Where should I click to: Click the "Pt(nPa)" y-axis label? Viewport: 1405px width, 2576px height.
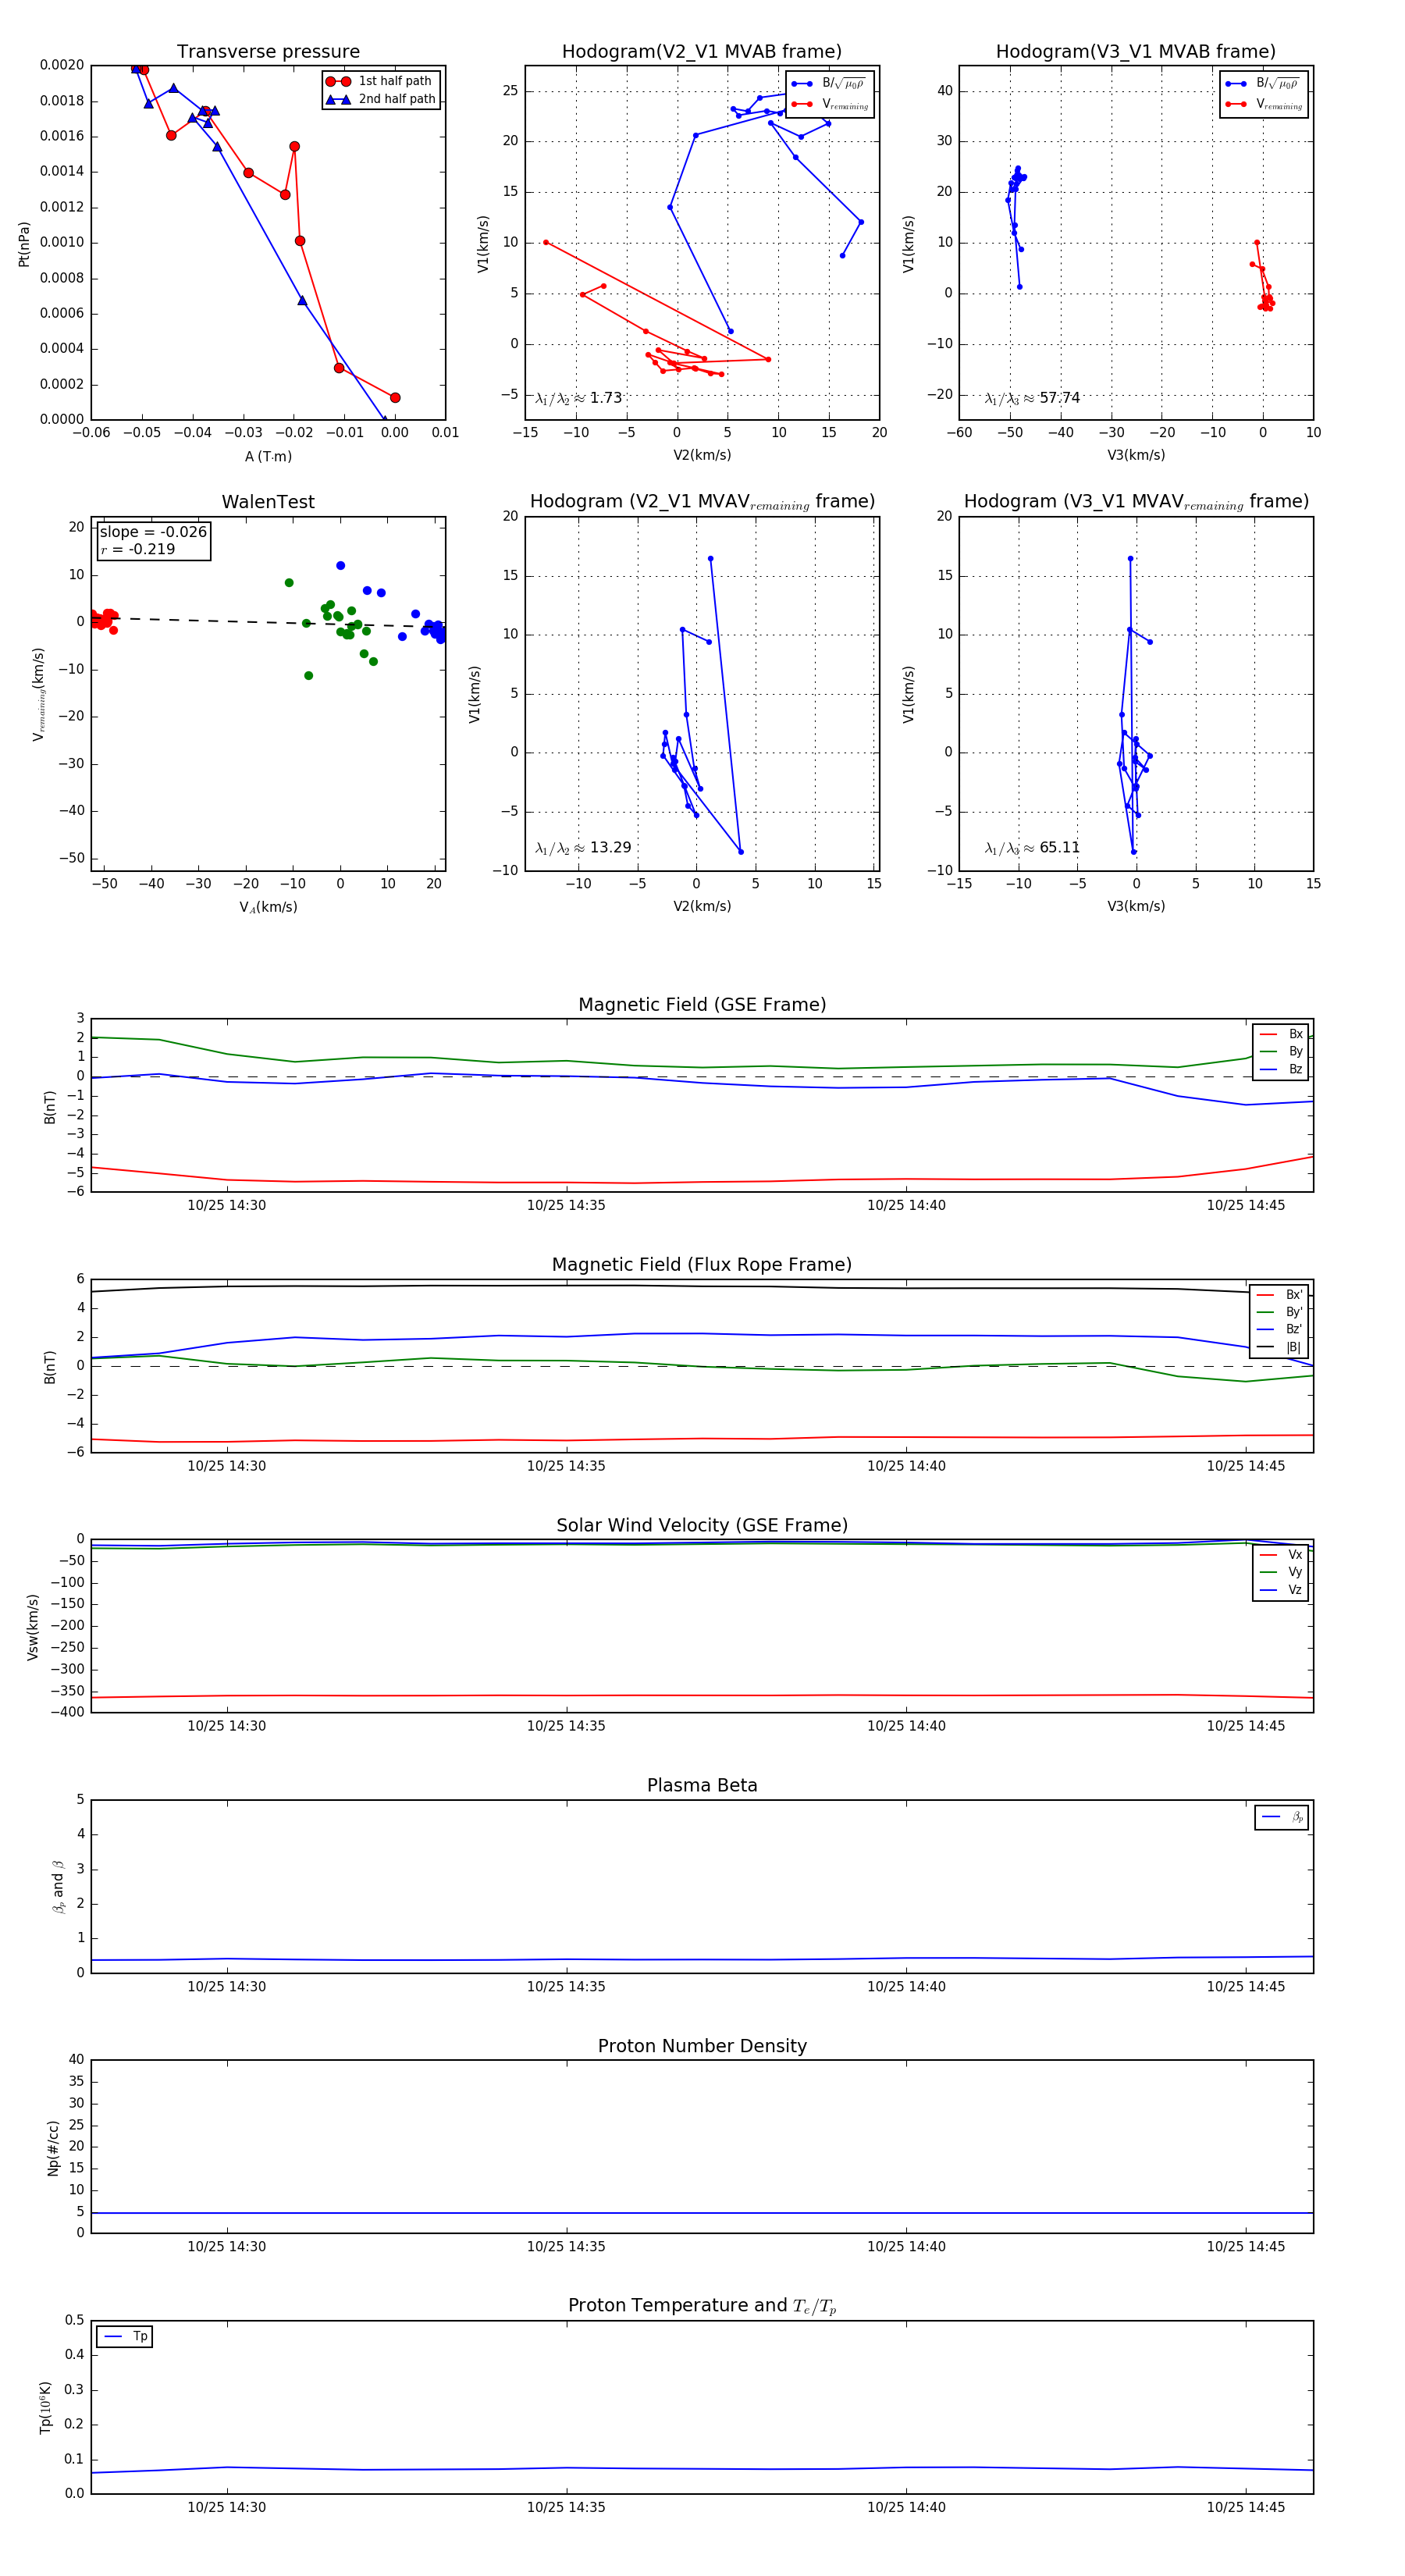coord(24,244)
